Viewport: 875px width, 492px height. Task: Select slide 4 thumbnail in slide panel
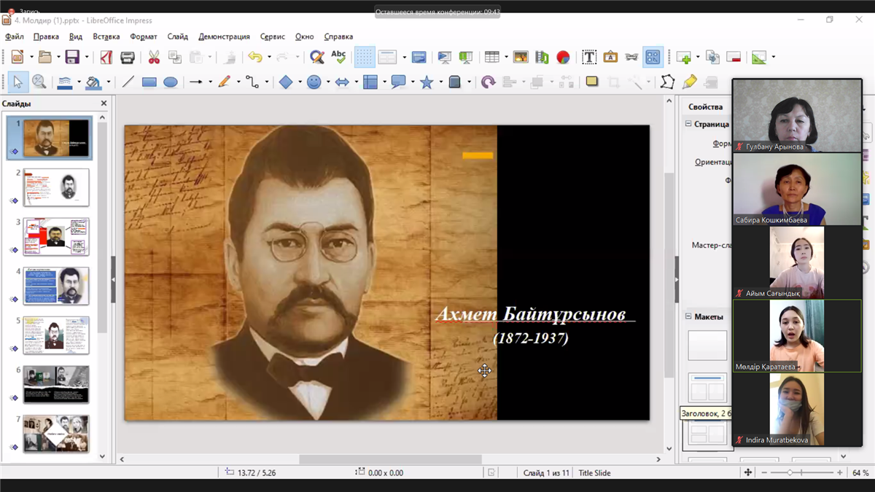click(56, 285)
